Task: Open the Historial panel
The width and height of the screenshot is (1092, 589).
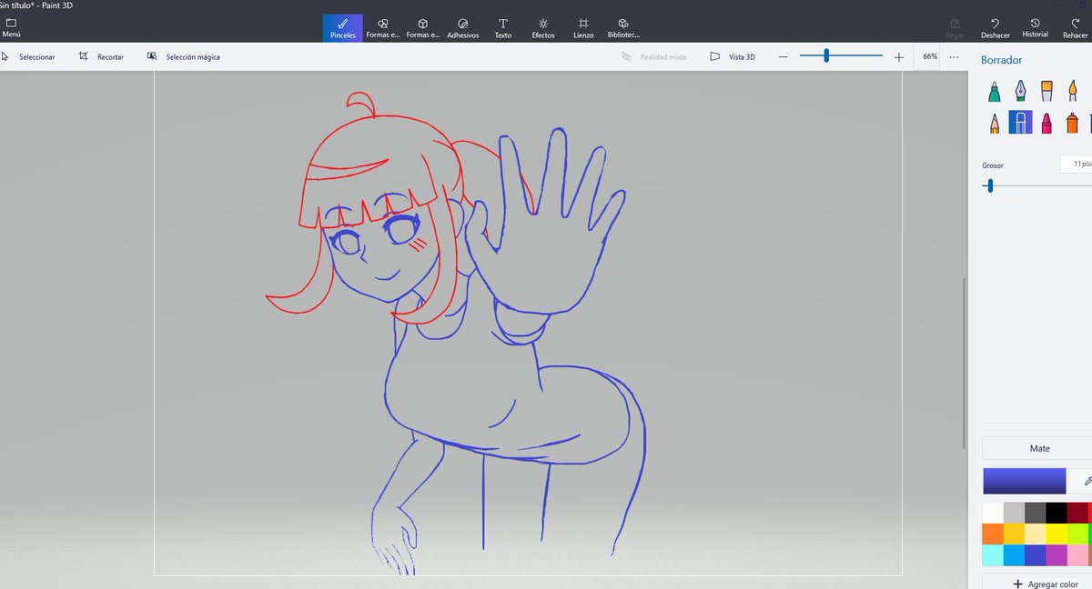Action: click(x=1036, y=28)
